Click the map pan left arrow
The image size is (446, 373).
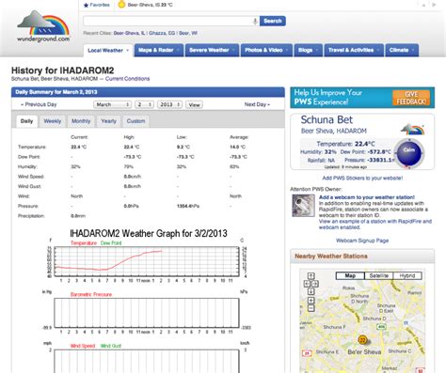click(307, 284)
